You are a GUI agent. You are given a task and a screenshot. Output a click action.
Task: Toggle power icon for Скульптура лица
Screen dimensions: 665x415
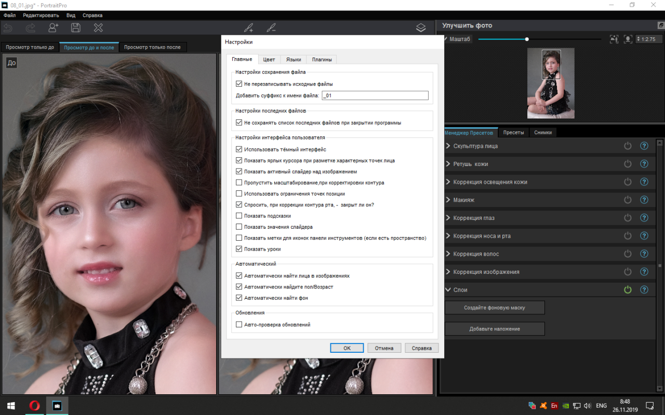[x=628, y=146]
